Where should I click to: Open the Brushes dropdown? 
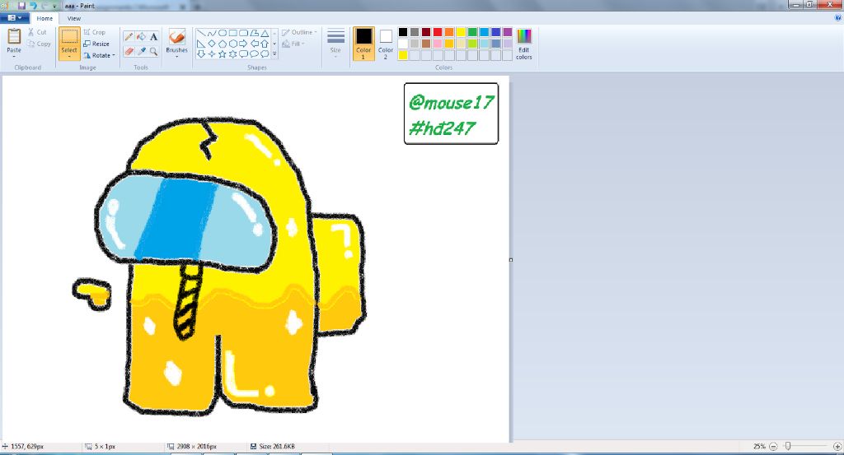(176, 56)
